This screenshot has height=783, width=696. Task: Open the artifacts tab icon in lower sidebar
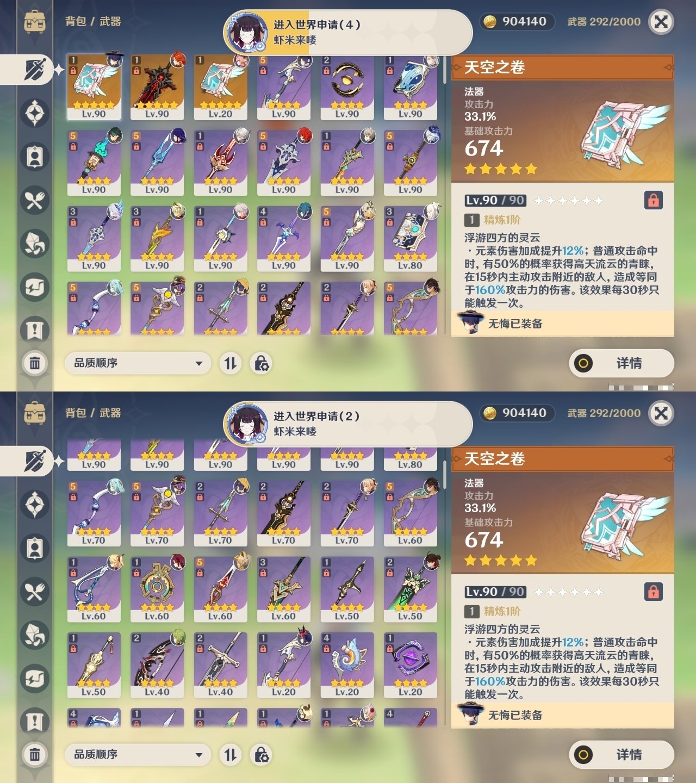[x=35, y=505]
